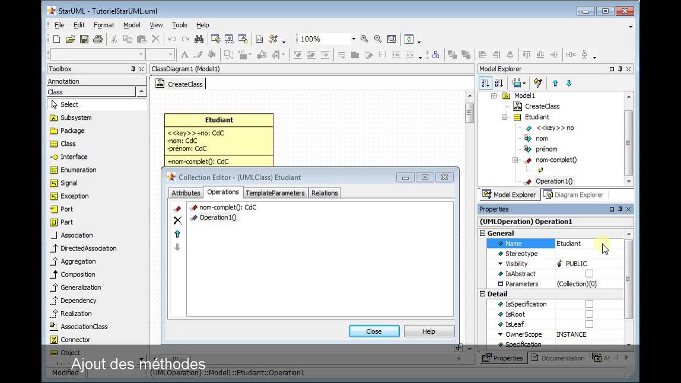
Task: Open the Annotation toolbox section
Action: click(x=97, y=81)
